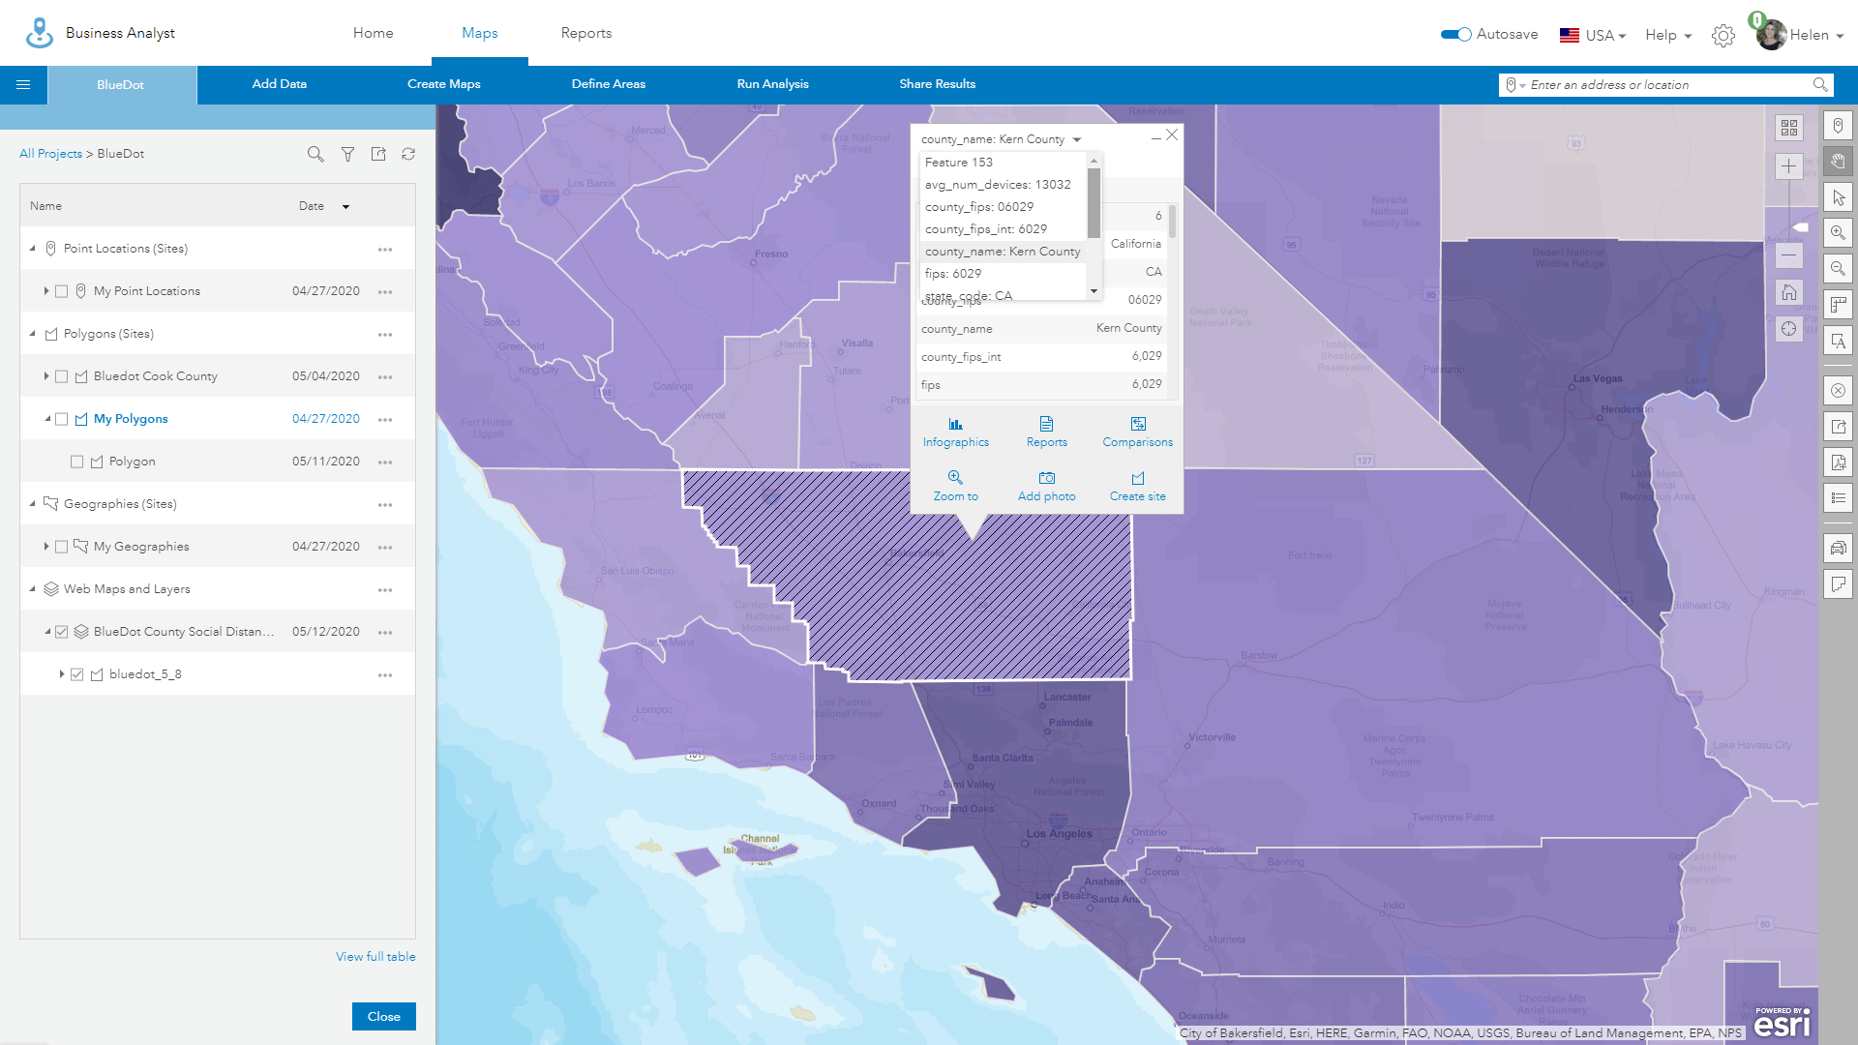Click the View full table link
Screen dimensions: 1858x1045
click(x=375, y=956)
